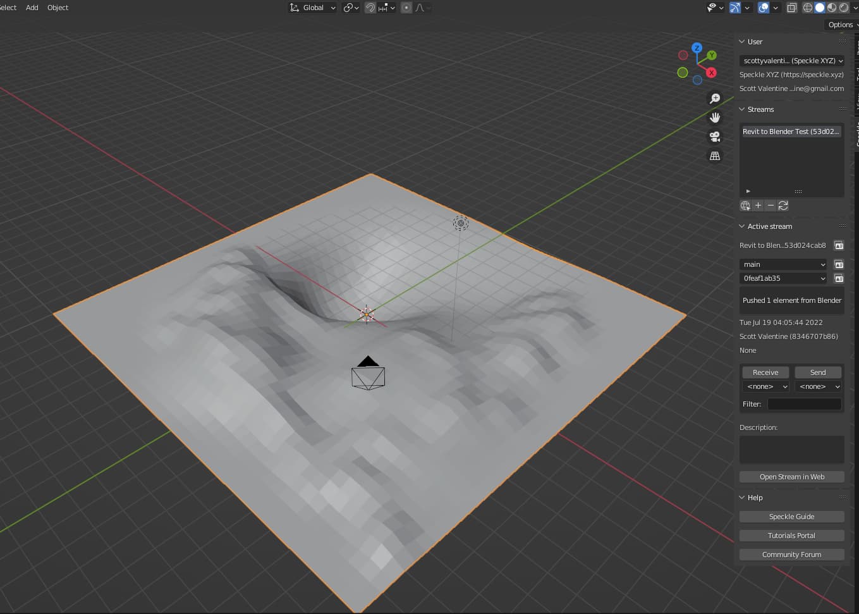859x614 pixels.
Task: Click the Receive button
Action: pos(765,372)
